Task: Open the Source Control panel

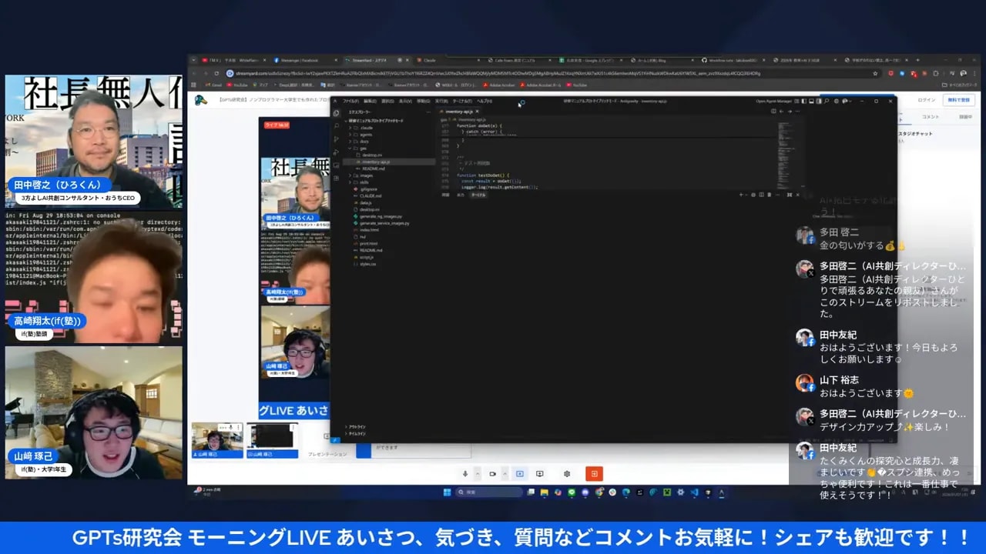Action: coord(337,140)
